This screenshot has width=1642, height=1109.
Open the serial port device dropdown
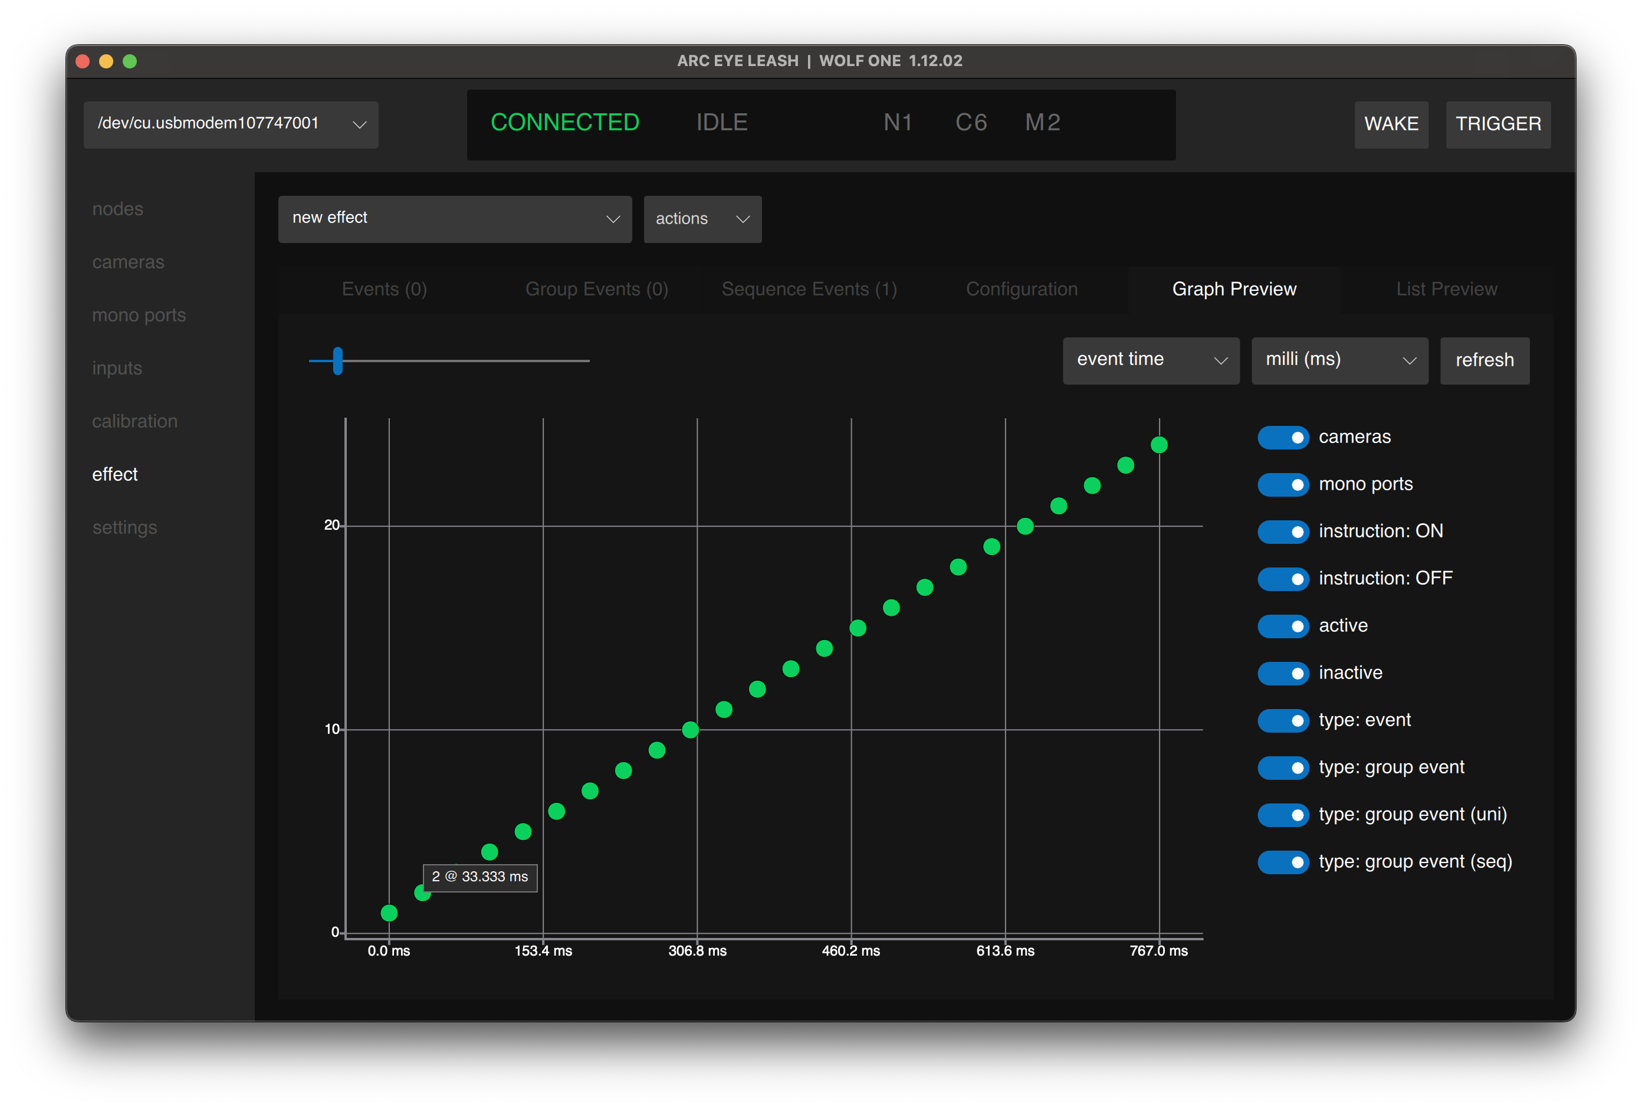pyautogui.click(x=231, y=124)
